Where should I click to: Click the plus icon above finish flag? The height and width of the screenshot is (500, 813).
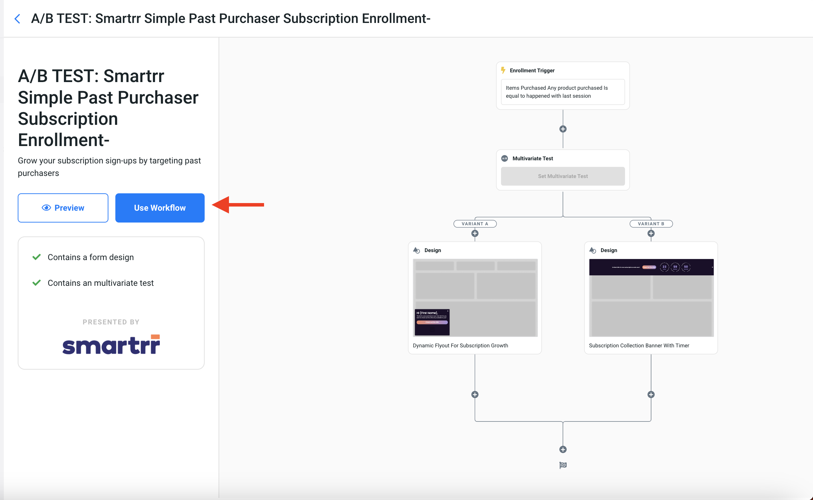coord(563,449)
